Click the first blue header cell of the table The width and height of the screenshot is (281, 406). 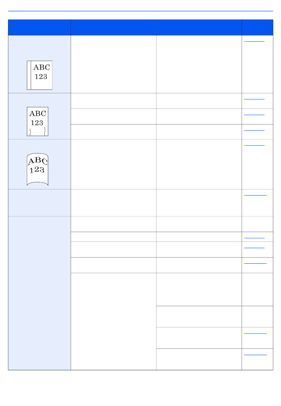coord(39,28)
